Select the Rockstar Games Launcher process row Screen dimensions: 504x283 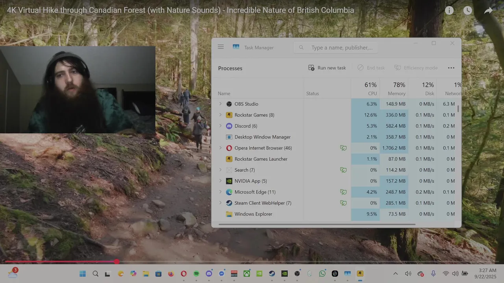click(337, 159)
